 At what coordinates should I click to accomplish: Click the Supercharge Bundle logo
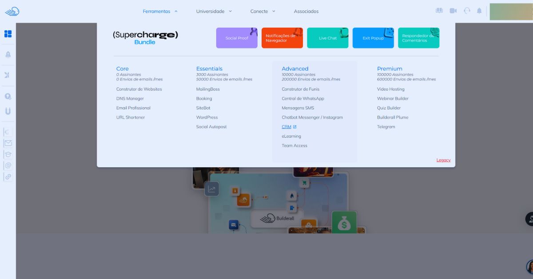(x=145, y=38)
